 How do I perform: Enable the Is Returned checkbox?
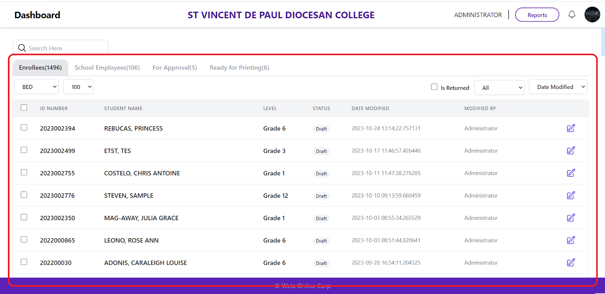pos(434,87)
